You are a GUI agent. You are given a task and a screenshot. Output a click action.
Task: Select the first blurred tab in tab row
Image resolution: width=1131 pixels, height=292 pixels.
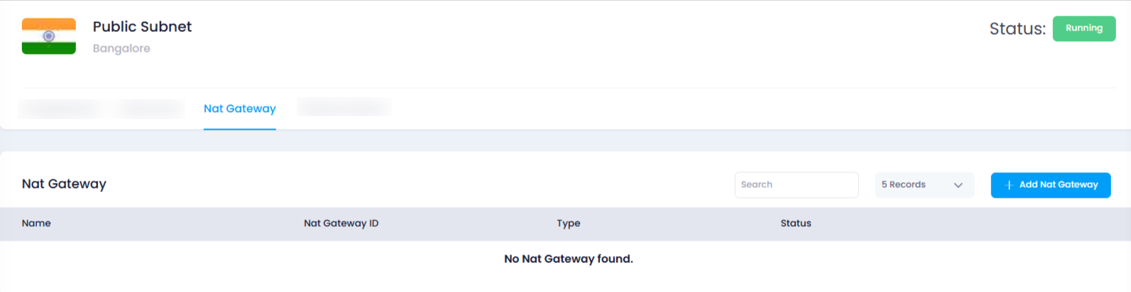[60, 109]
